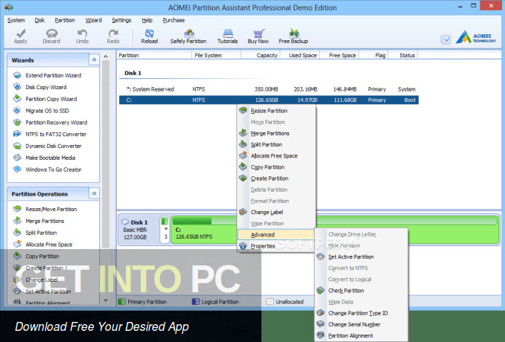Choose Copy Partition in the context menu
This screenshot has width=505, height=342.
point(276,167)
